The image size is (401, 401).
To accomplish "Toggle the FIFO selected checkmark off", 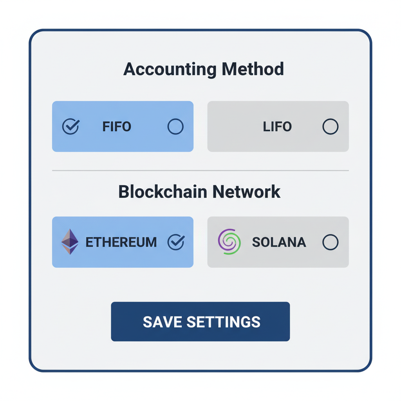I will 70,126.
